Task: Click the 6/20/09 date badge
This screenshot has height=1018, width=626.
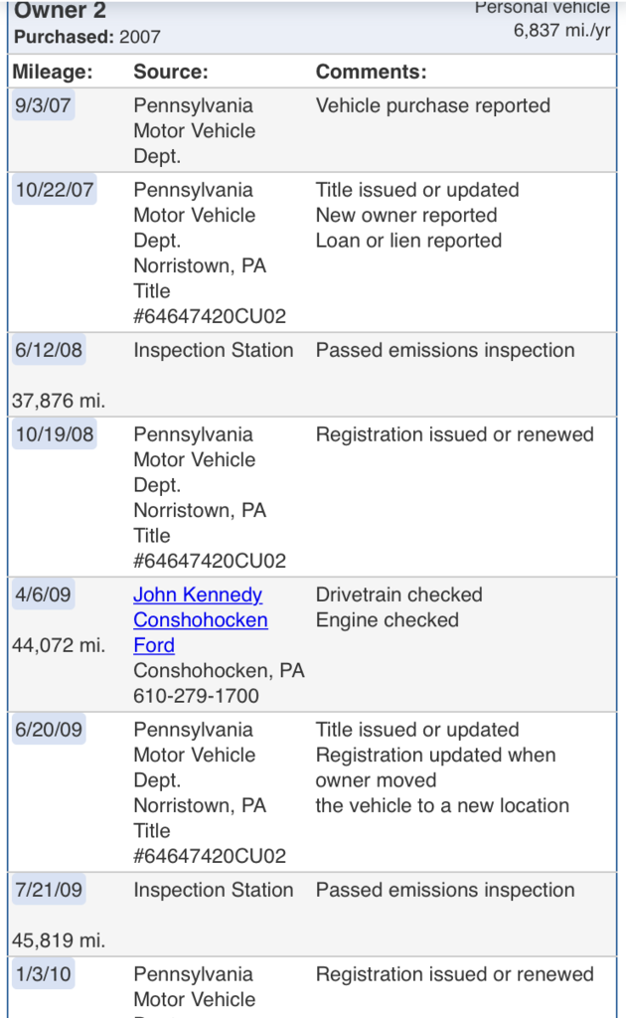Action: click(49, 729)
